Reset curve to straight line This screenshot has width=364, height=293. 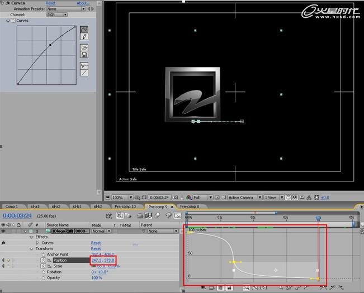(84, 73)
